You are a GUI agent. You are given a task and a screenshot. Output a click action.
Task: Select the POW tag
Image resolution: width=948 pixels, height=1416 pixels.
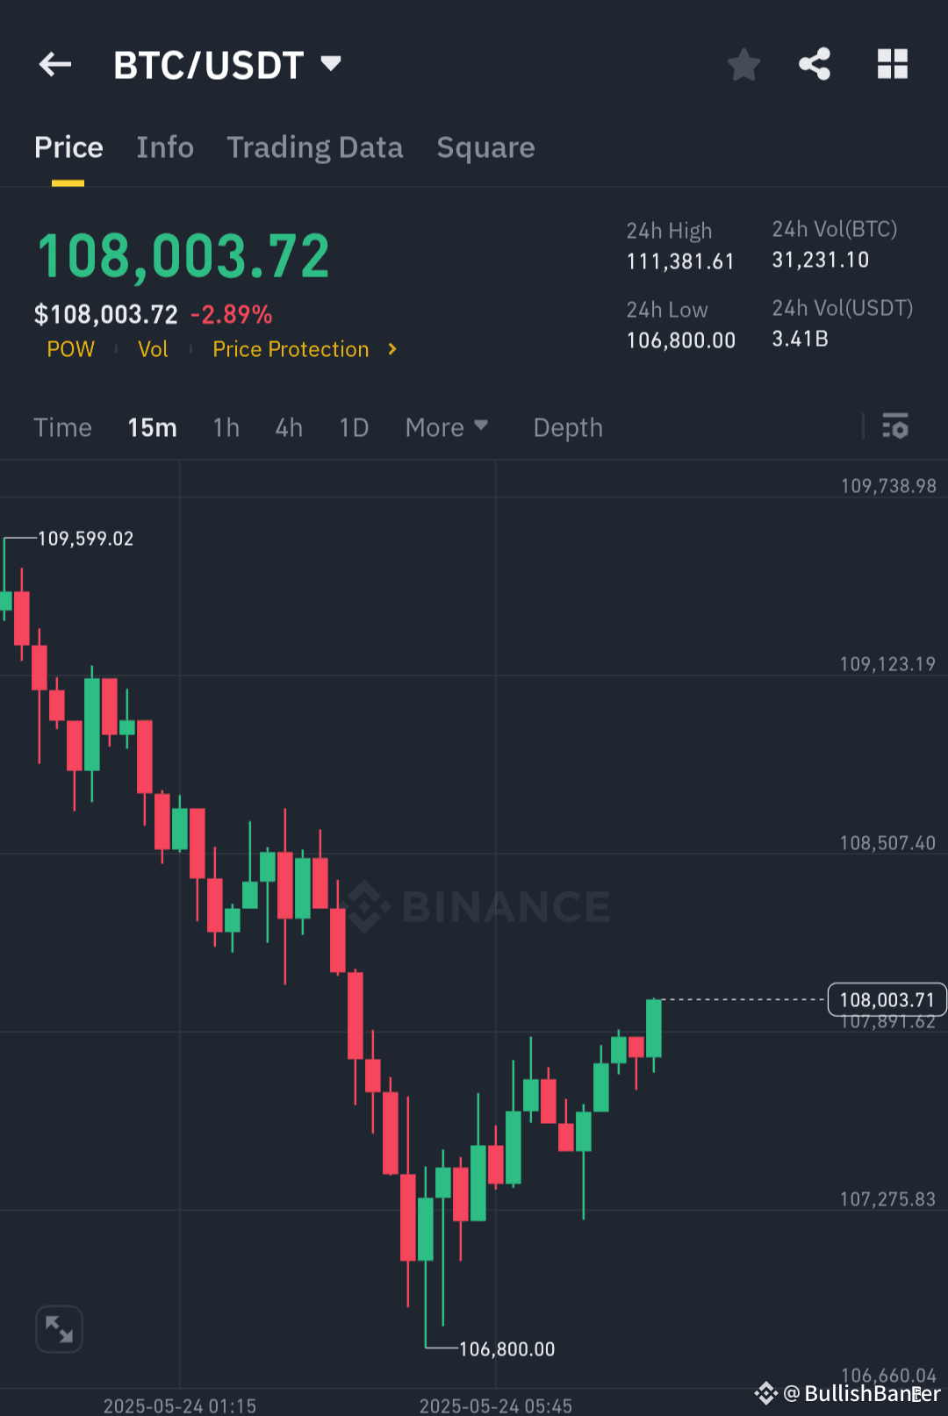70,349
